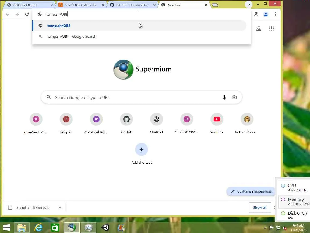Open File Explorer from the taskbar
Viewport: 310px width, 233px height.
22,228
